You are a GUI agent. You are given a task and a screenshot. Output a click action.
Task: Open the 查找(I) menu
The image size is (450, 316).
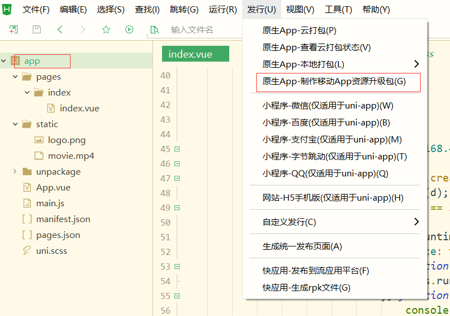pyautogui.click(x=147, y=10)
